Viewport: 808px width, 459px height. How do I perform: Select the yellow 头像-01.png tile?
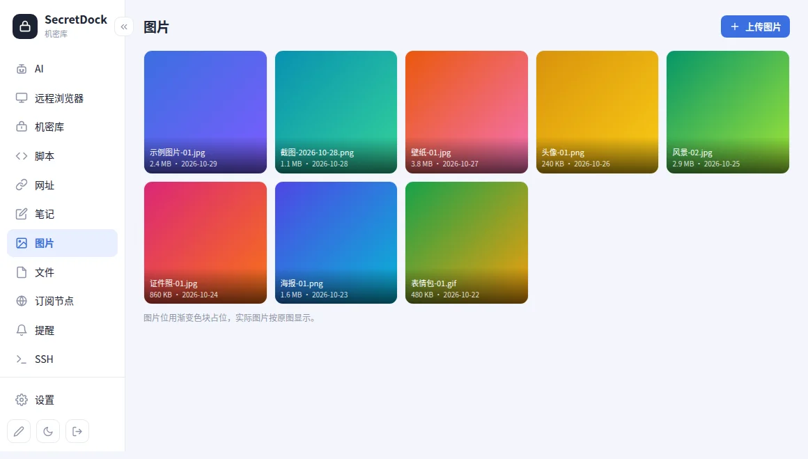(x=597, y=111)
